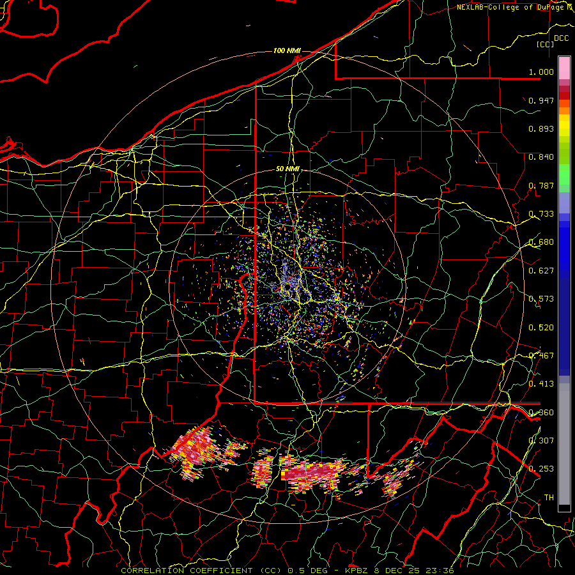Pick the orange segment of the color bar

(x=564, y=111)
